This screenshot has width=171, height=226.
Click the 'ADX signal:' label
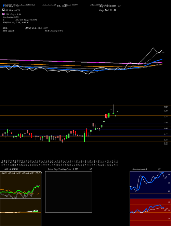pos(9,31)
